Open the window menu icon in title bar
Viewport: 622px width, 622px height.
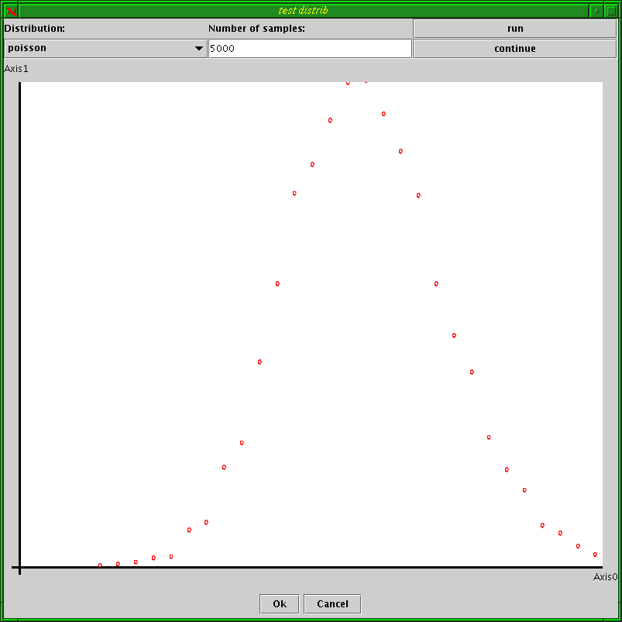11,11
